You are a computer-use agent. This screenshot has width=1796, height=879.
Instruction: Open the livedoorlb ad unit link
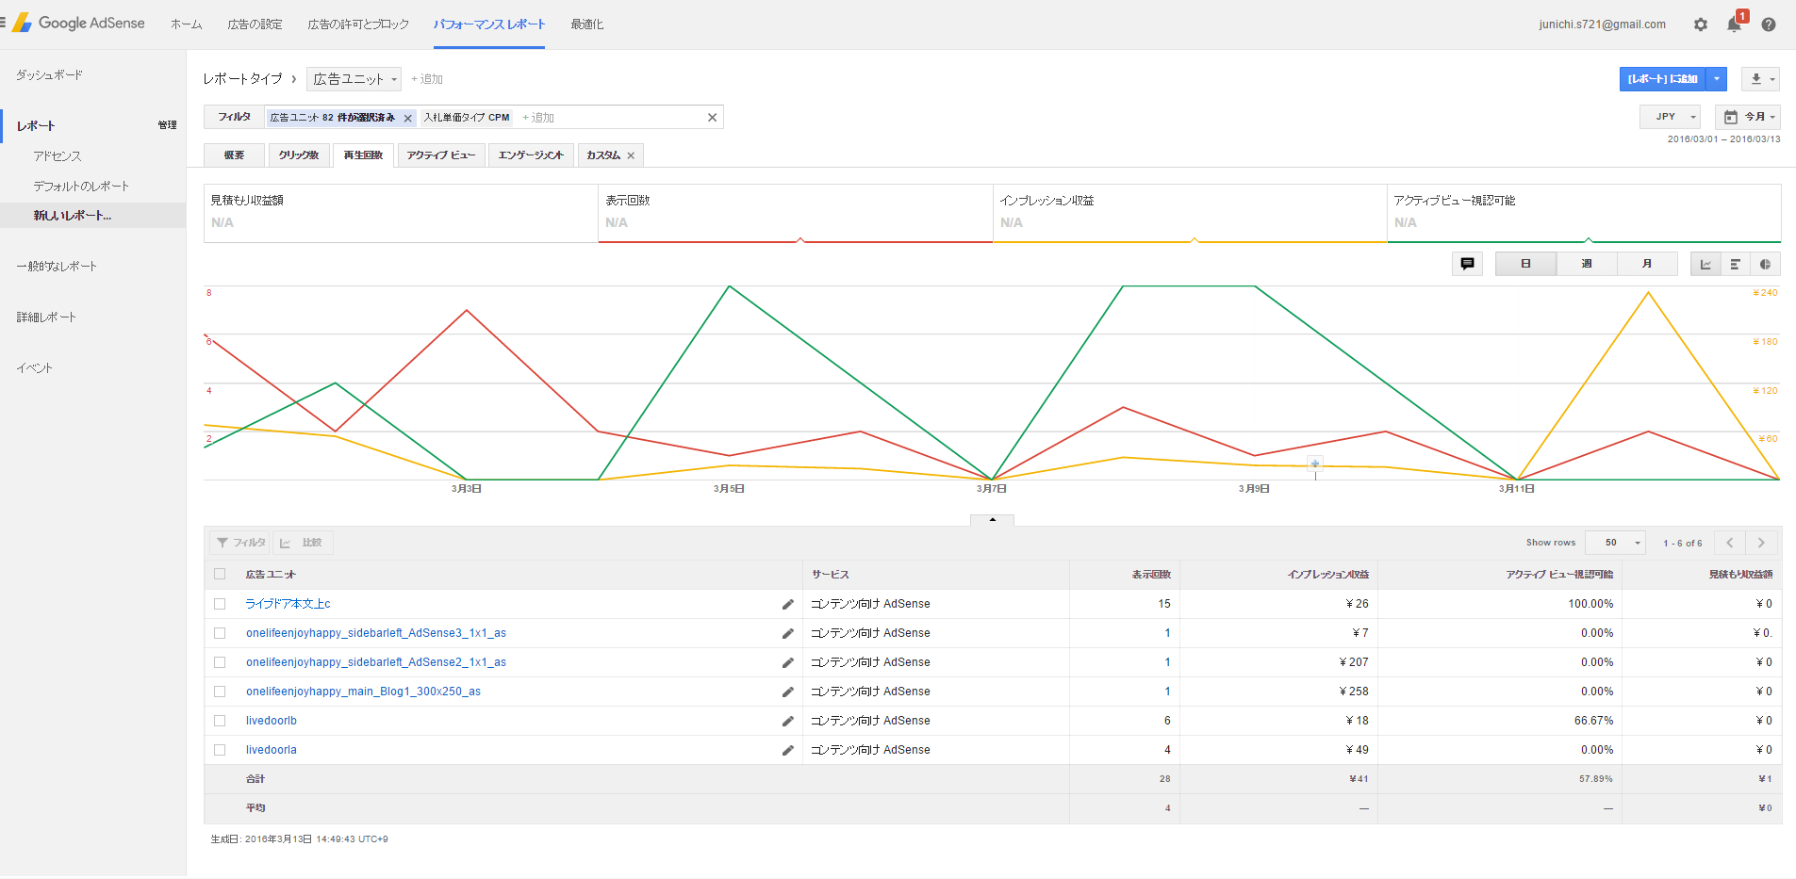[x=272, y=721]
